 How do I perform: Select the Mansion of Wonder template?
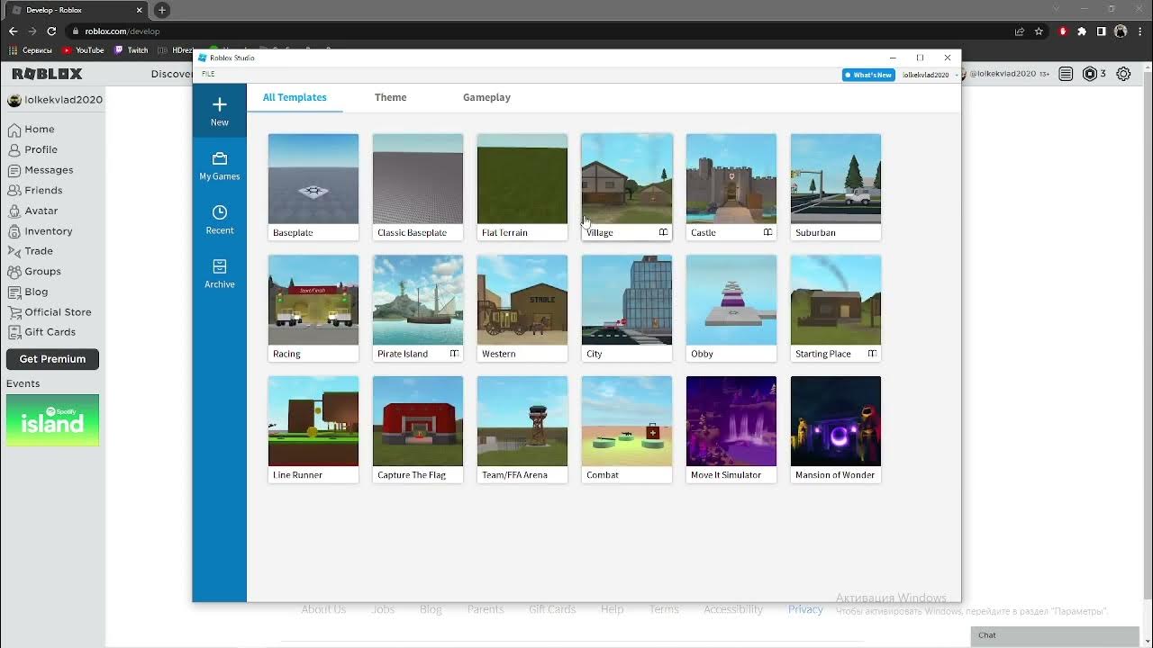tap(836, 429)
